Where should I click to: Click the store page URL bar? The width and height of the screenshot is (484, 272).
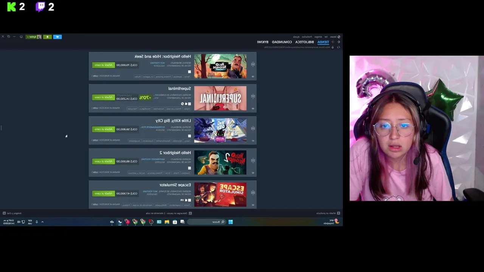tap(297, 47)
